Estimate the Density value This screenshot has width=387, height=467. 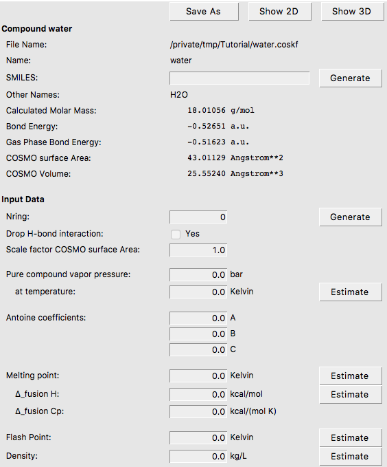click(351, 456)
